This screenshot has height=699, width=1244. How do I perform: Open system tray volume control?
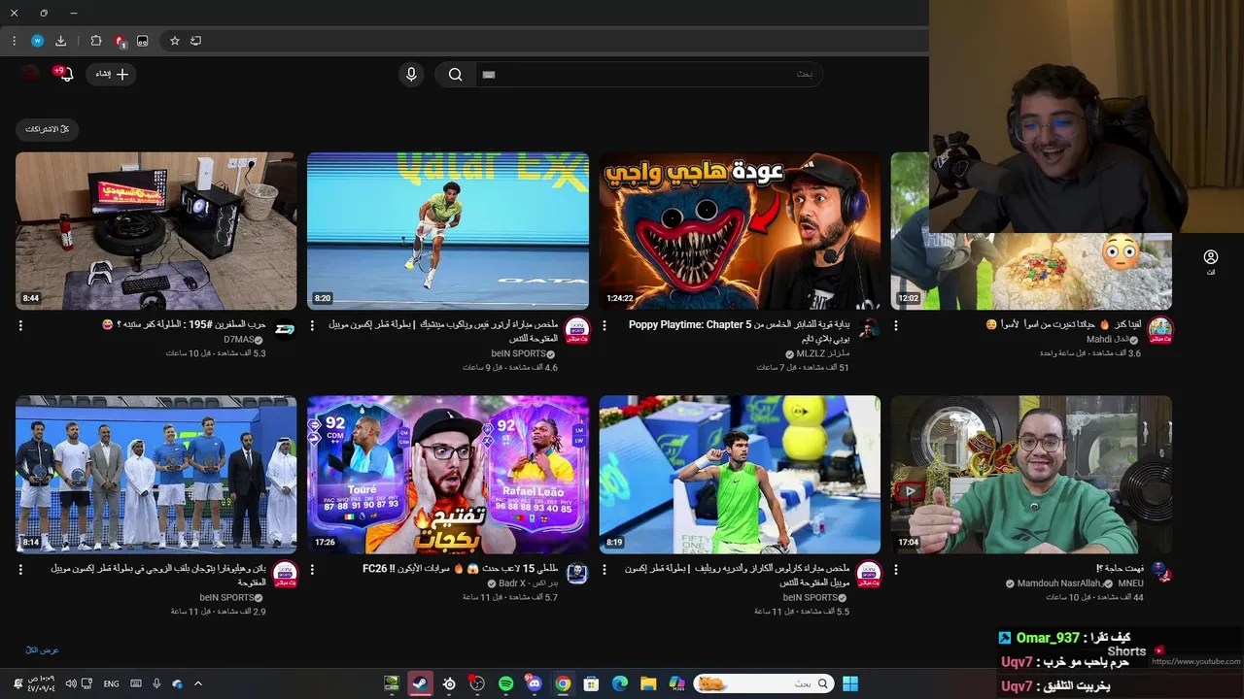(71, 683)
